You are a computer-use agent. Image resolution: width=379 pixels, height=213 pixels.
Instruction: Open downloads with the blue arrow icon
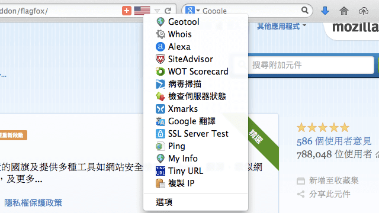(325, 11)
